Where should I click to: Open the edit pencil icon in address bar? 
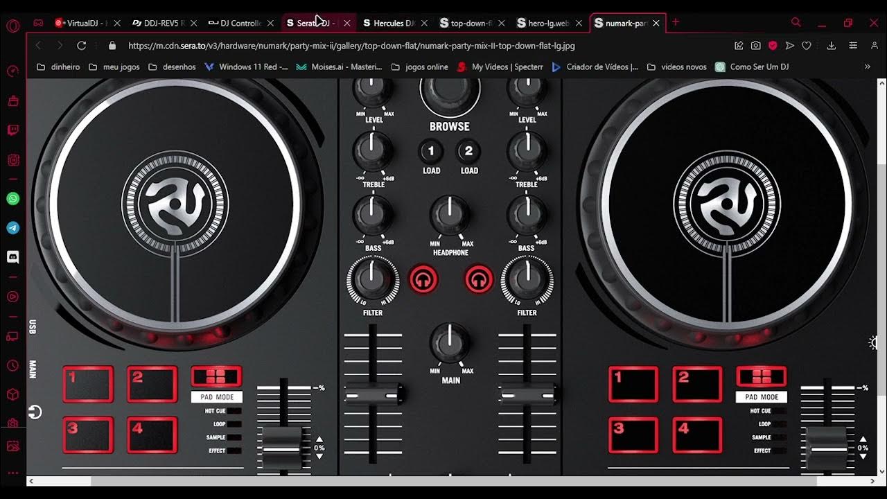tap(739, 46)
